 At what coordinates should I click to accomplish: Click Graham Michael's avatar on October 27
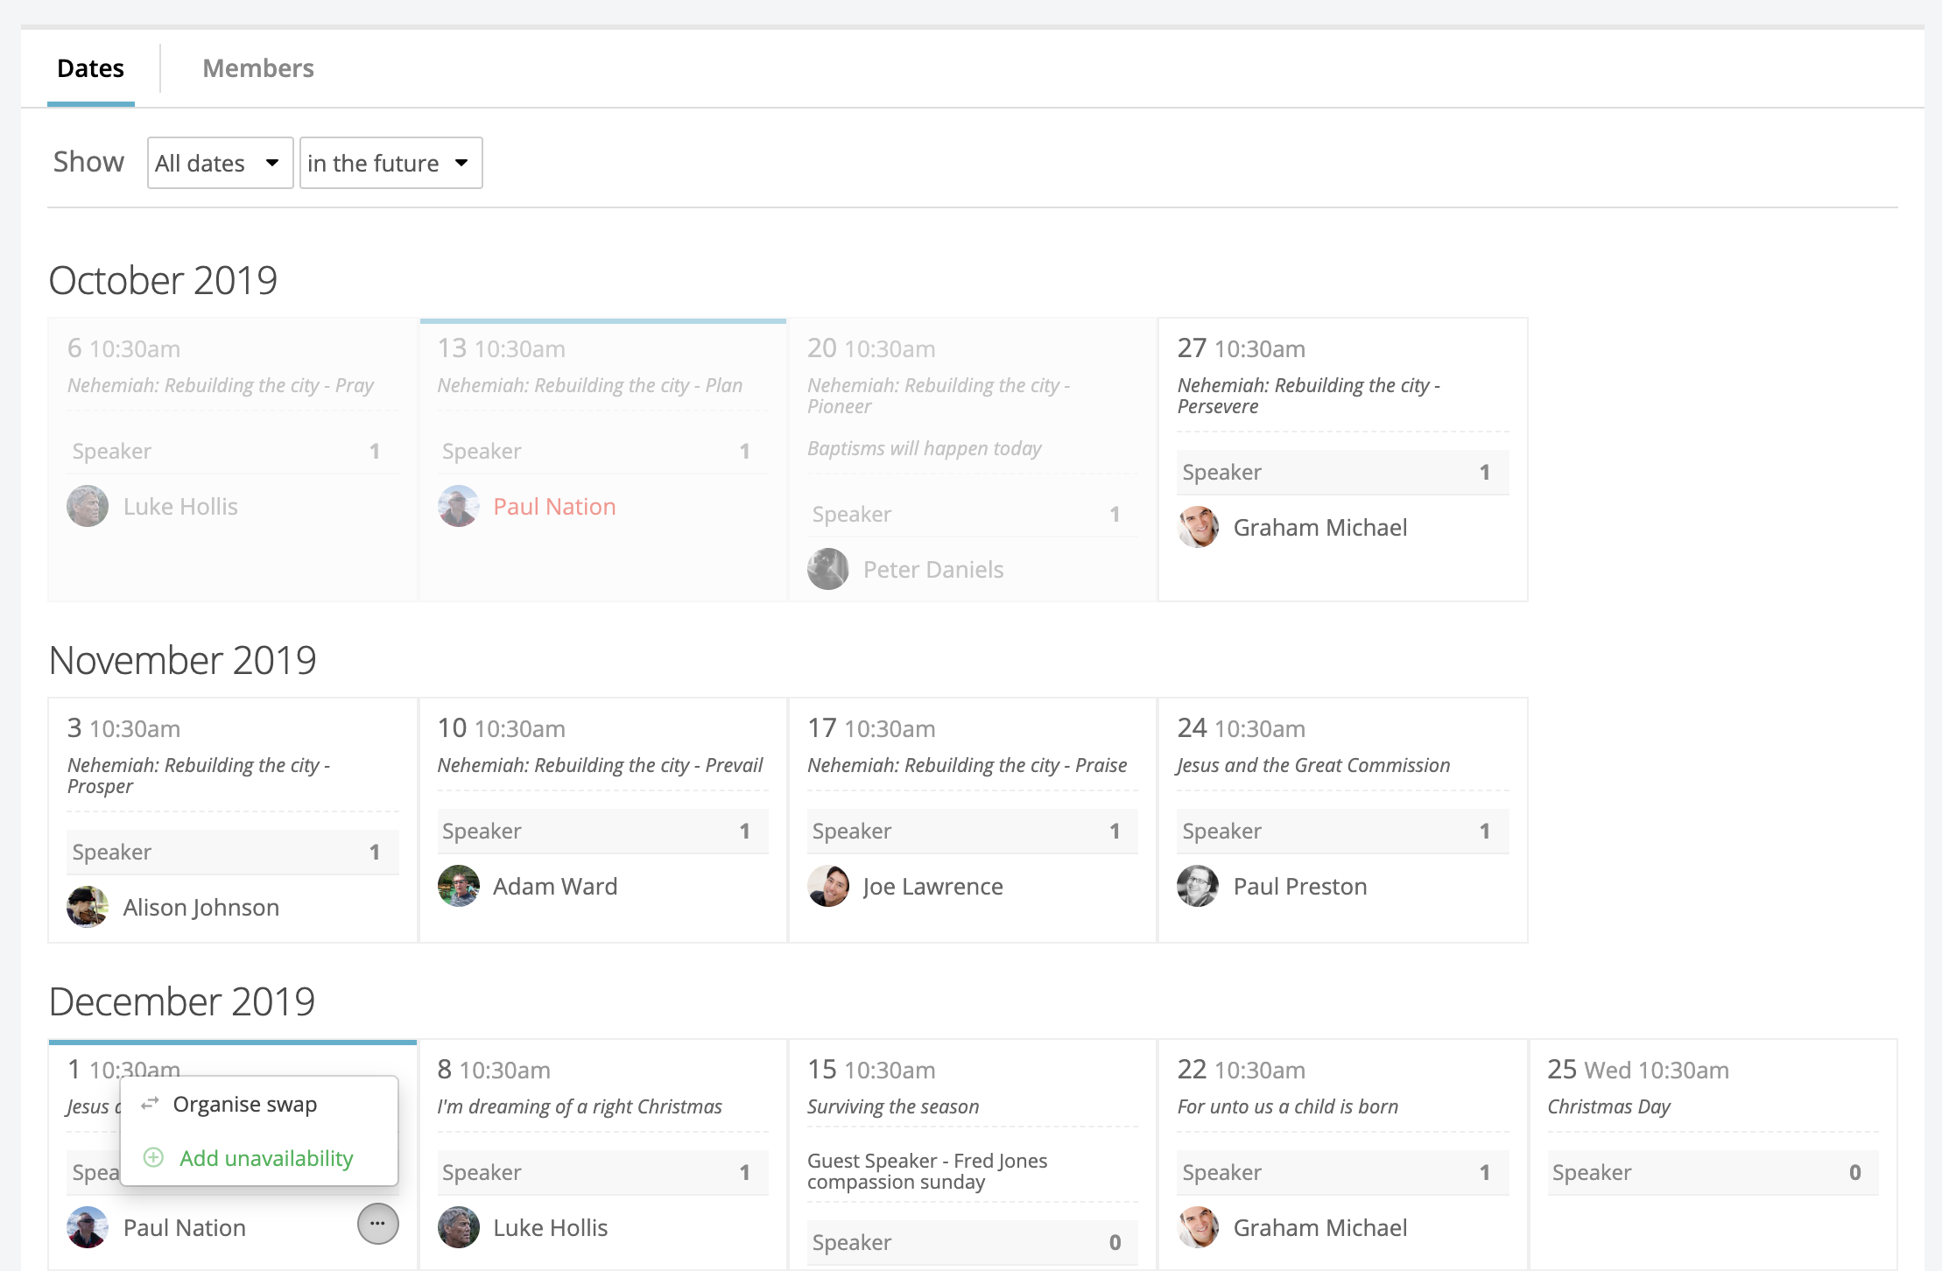coord(1198,527)
